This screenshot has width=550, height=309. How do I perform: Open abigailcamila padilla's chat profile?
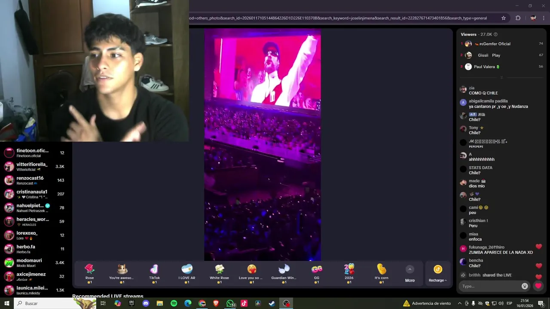pos(488,101)
